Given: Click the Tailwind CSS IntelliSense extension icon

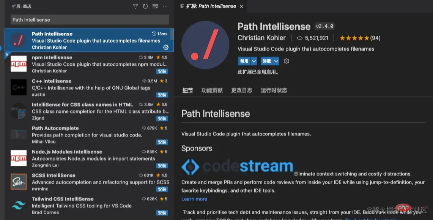Looking at the screenshot, I should coord(19,206).
